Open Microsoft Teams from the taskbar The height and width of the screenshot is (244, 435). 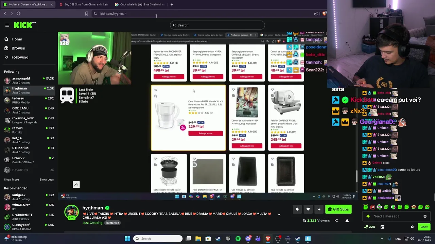[x=258, y=239]
